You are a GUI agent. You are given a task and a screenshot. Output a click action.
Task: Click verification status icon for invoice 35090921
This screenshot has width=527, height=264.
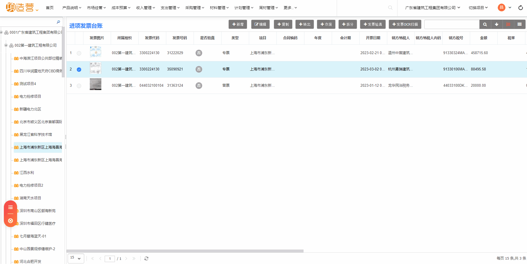coord(199,69)
